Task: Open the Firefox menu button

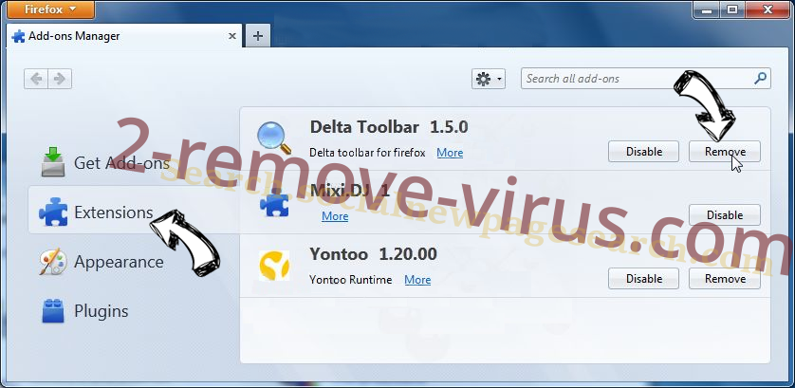Action: (50, 9)
